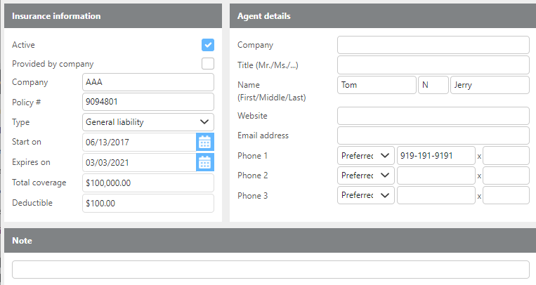Click the last name field containing Jerry
Viewport: 536px width, 285px height.
(489, 85)
